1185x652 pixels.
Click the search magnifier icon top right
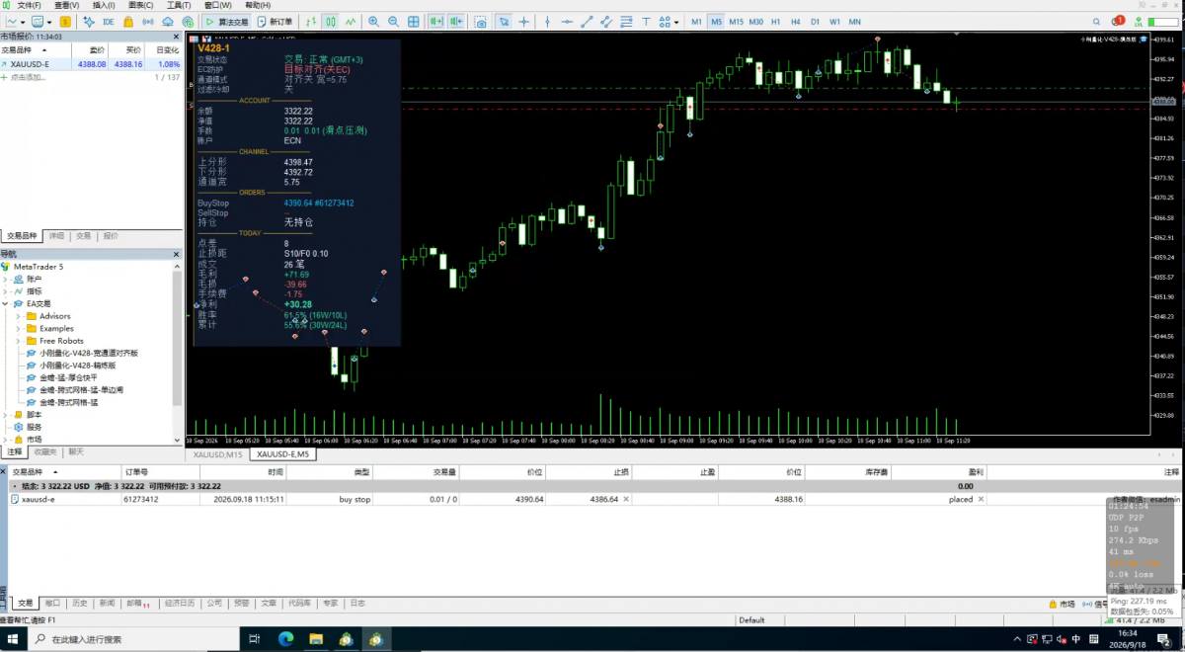point(1096,21)
